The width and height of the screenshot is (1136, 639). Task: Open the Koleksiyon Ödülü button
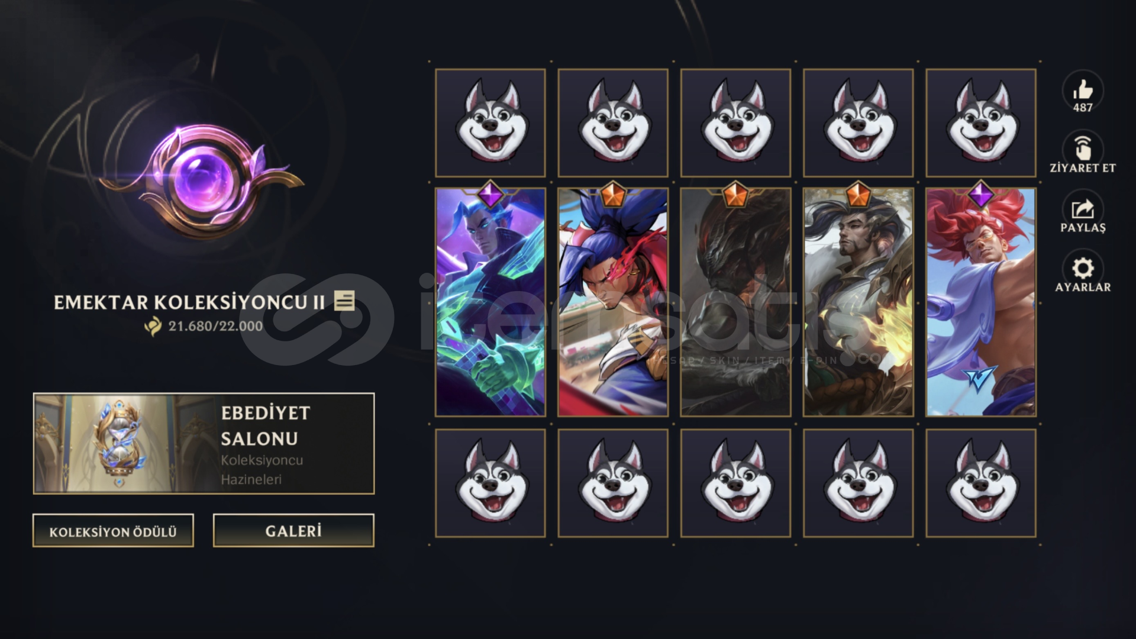pyautogui.click(x=113, y=531)
